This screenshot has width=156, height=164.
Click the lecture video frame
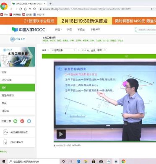click(105, 102)
